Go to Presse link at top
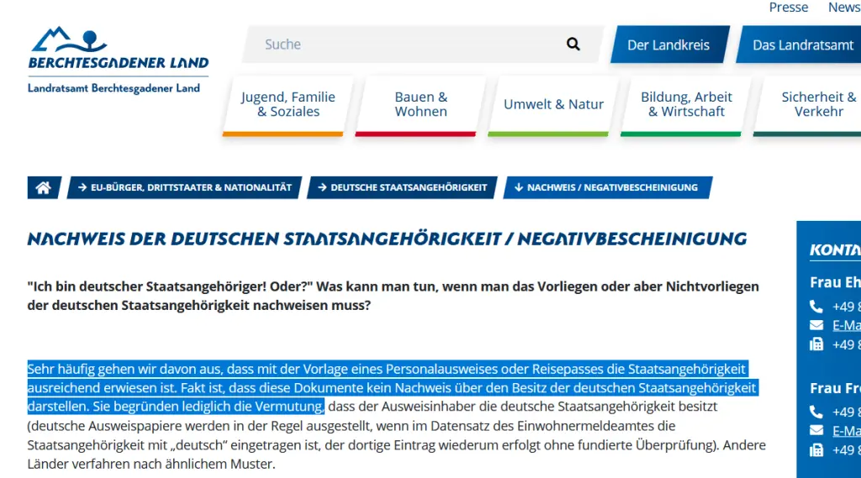This screenshot has width=861, height=478. tap(789, 7)
